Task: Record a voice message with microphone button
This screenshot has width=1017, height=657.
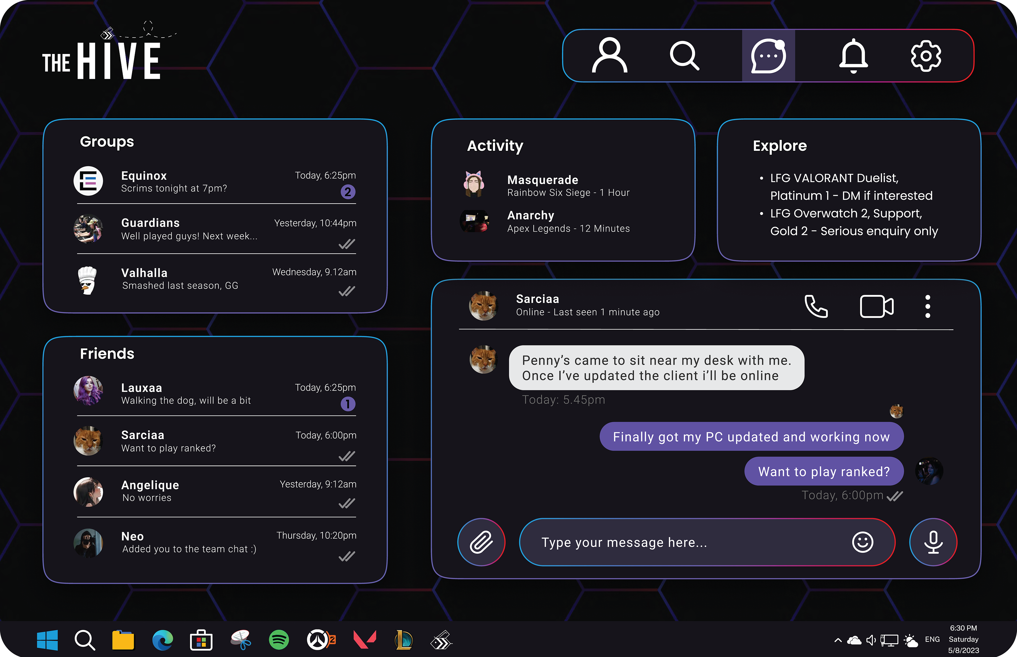Action: click(933, 542)
